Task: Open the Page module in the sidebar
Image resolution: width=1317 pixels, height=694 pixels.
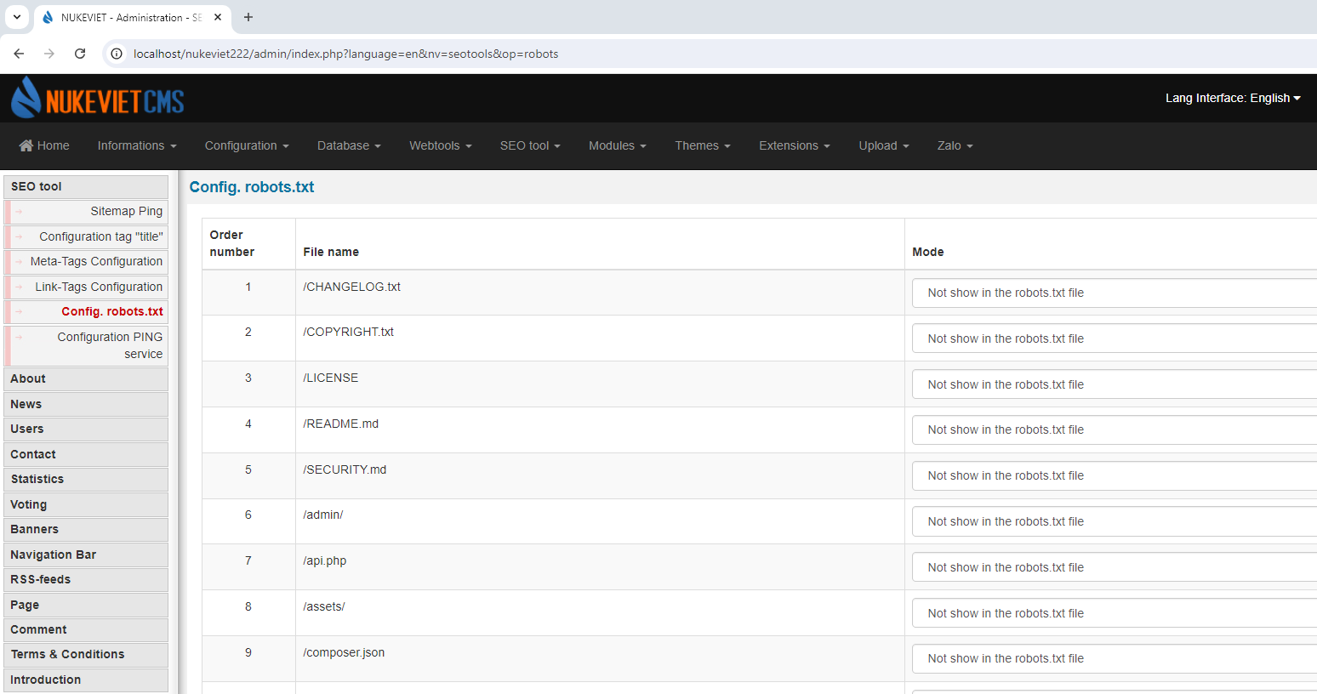Action: pos(86,605)
